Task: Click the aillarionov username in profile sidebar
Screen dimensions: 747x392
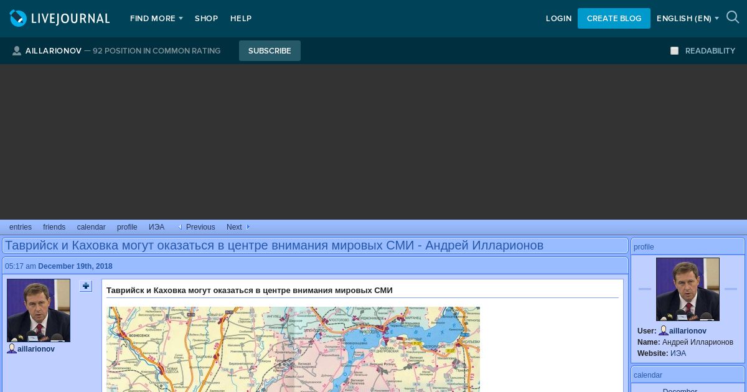Action: (688, 331)
